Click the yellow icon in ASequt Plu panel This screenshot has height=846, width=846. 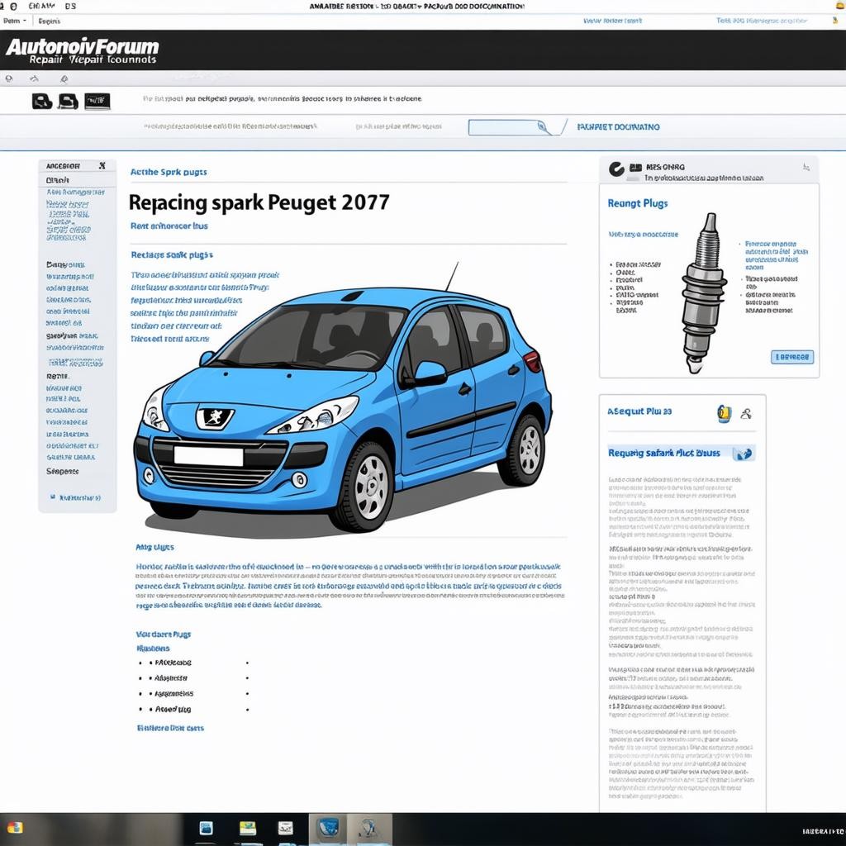click(x=725, y=414)
